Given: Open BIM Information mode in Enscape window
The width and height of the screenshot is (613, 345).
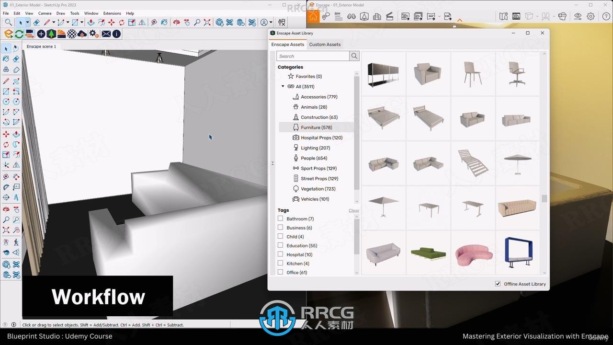Looking at the screenshot, I should pos(339,17).
